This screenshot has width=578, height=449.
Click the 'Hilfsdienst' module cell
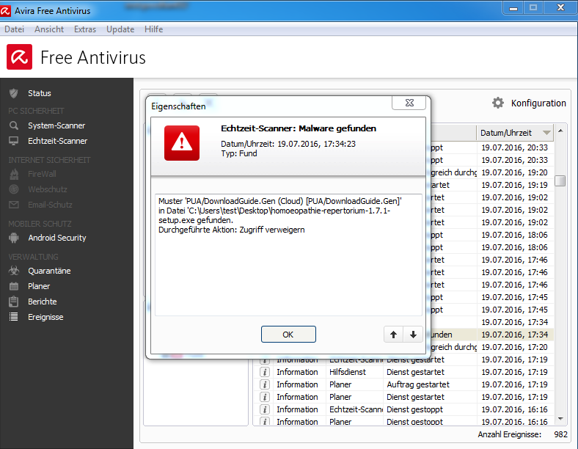click(354, 372)
